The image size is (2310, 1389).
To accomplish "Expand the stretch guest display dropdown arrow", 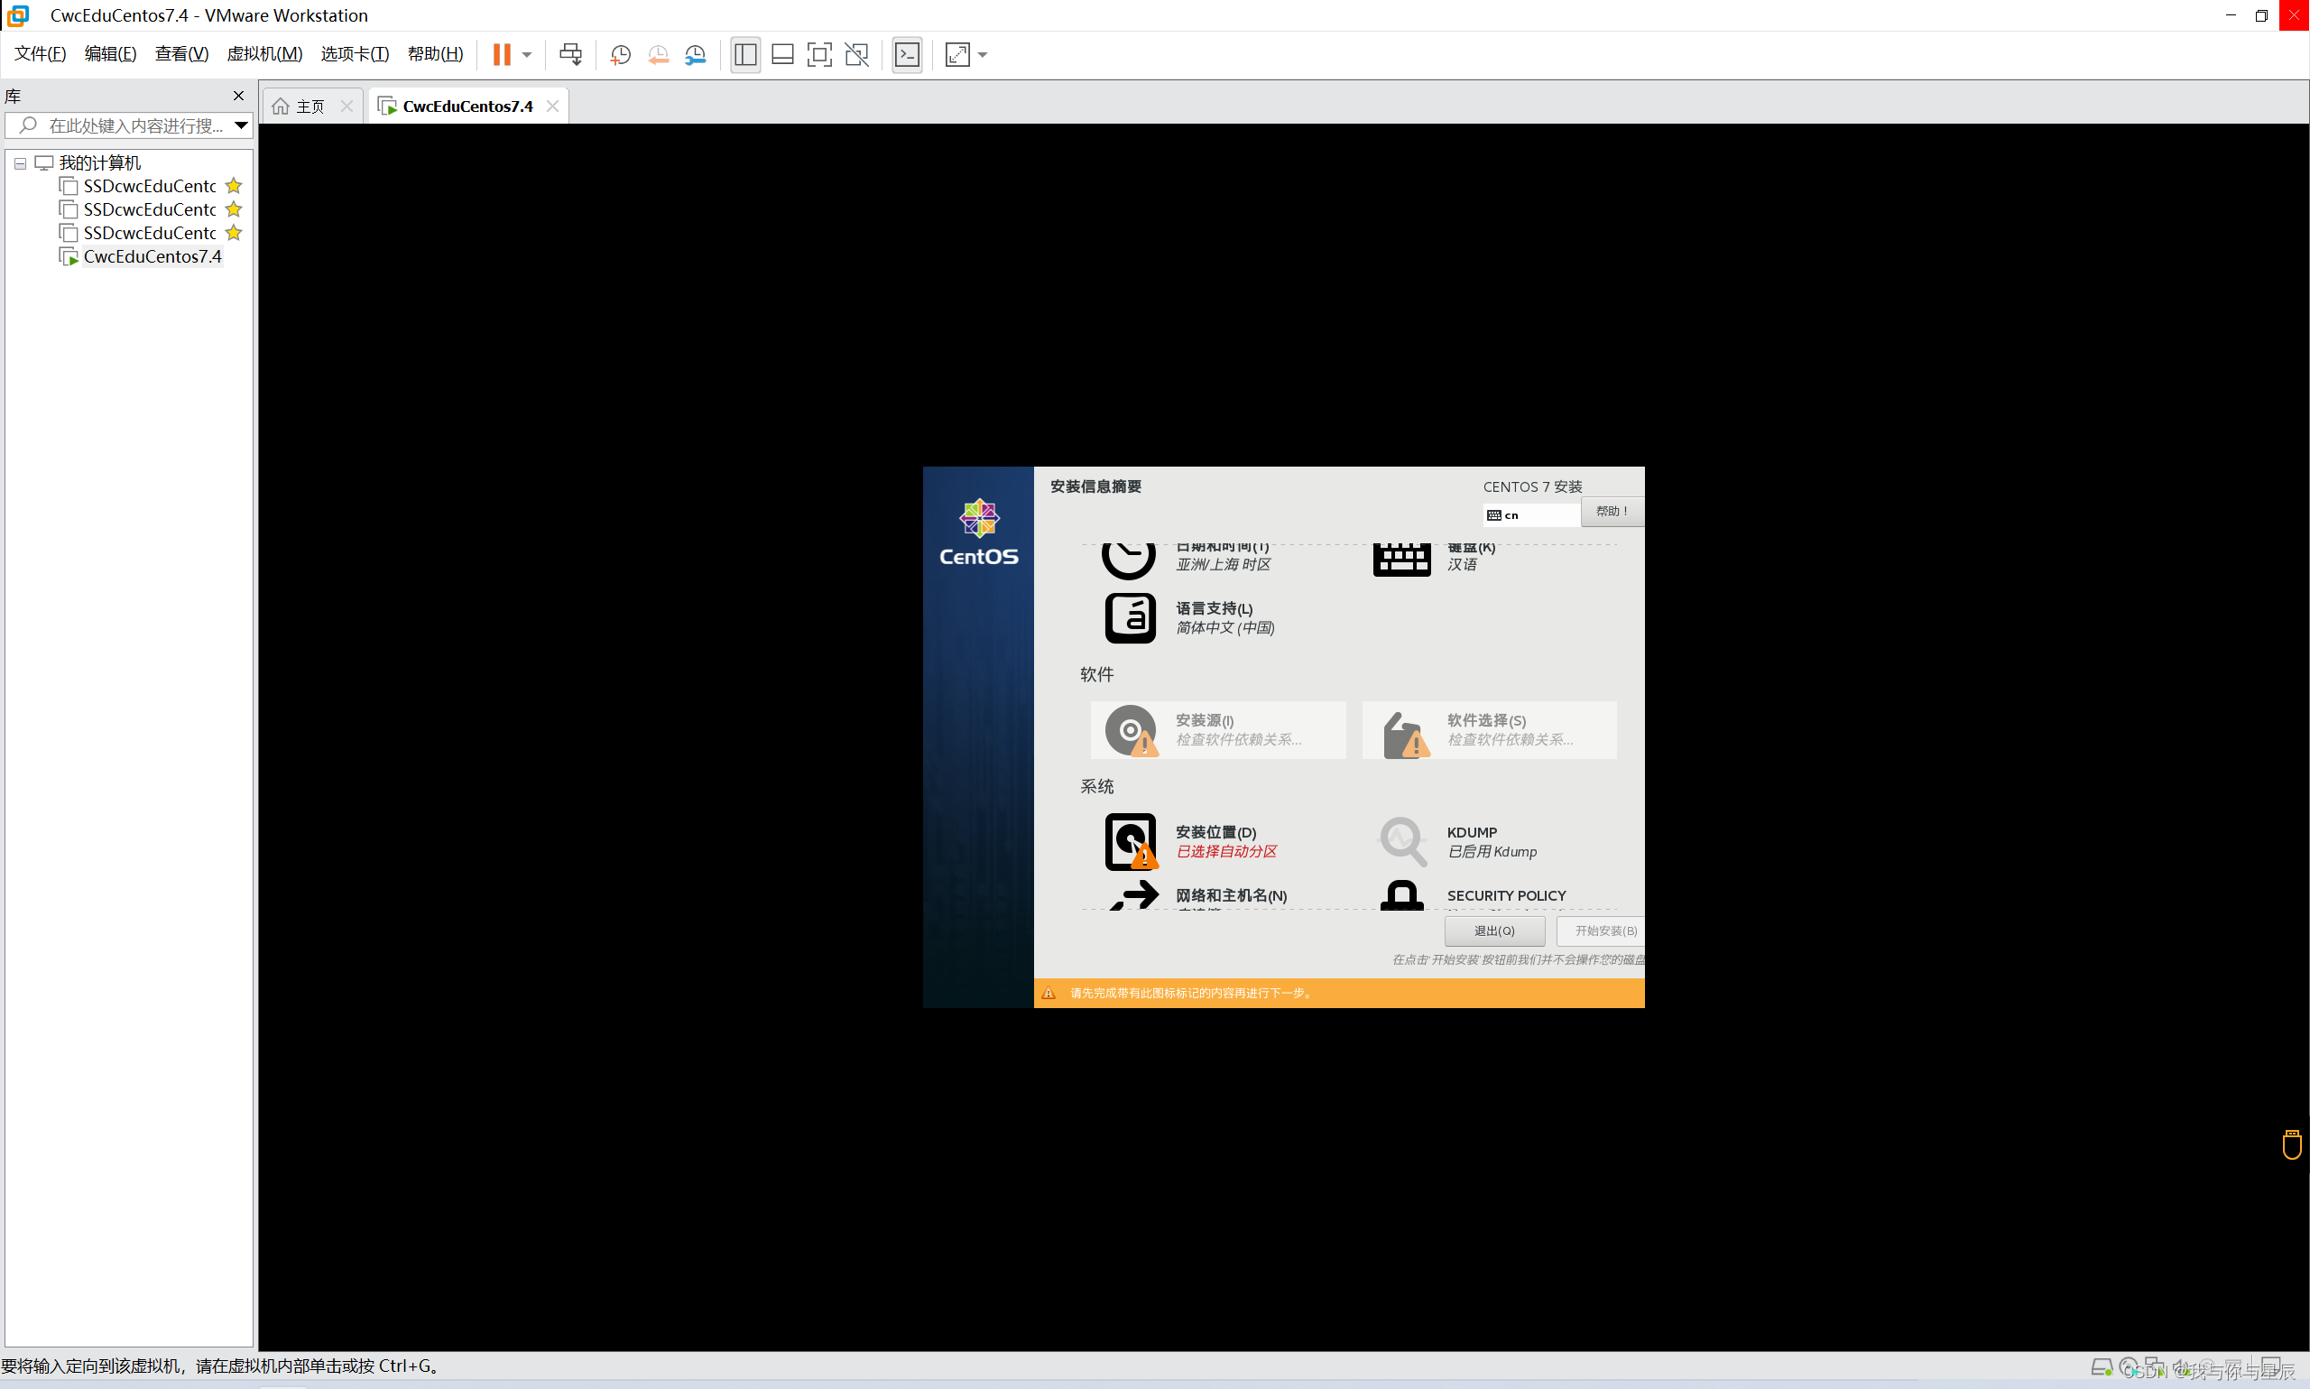I will (x=983, y=54).
